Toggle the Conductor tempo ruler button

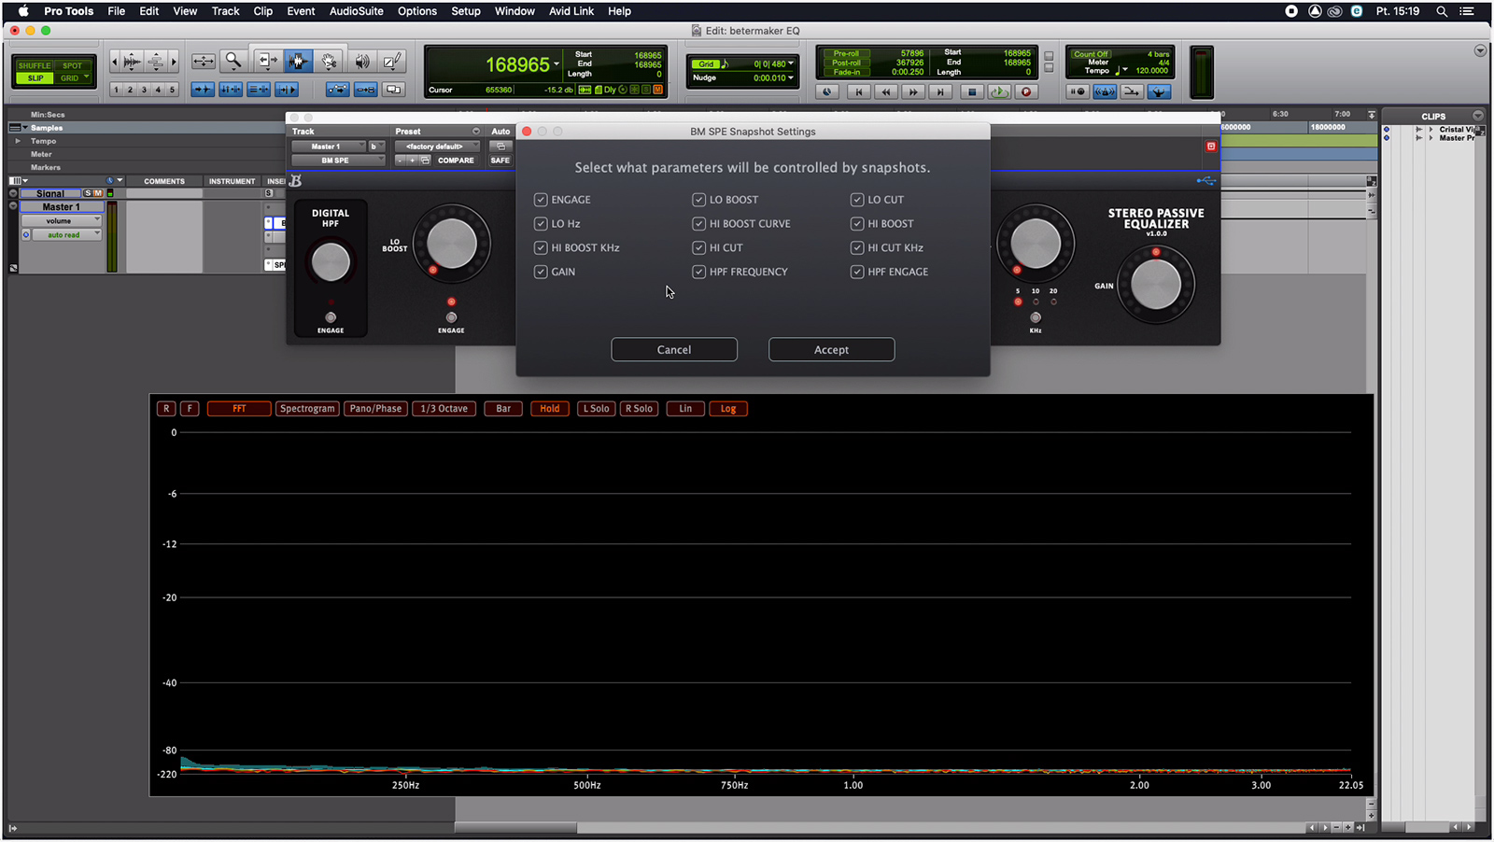click(x=1159, y=91)
